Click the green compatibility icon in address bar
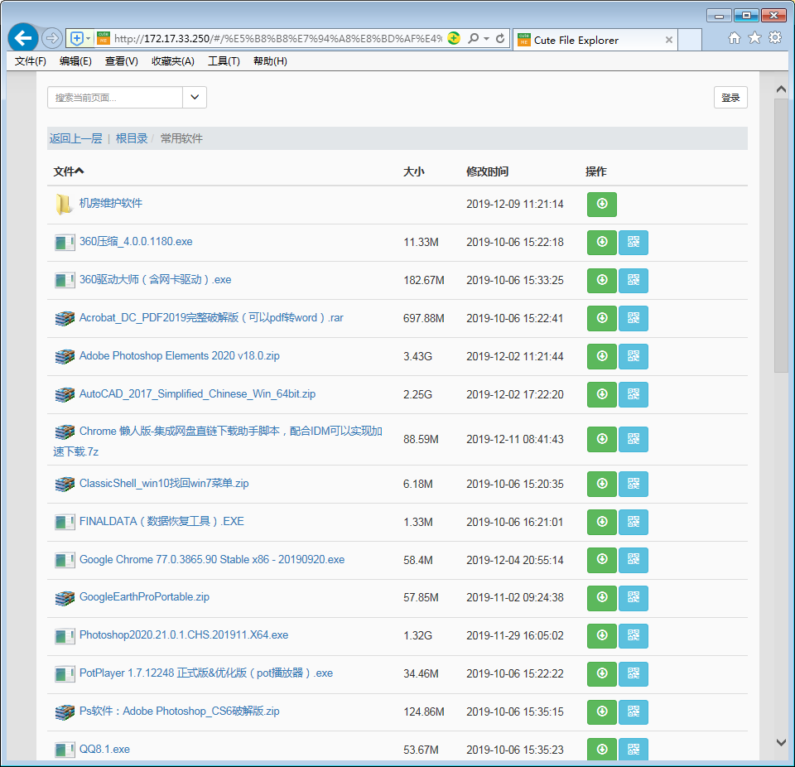The width and height of the screenshot is (795, 767). 454,39
